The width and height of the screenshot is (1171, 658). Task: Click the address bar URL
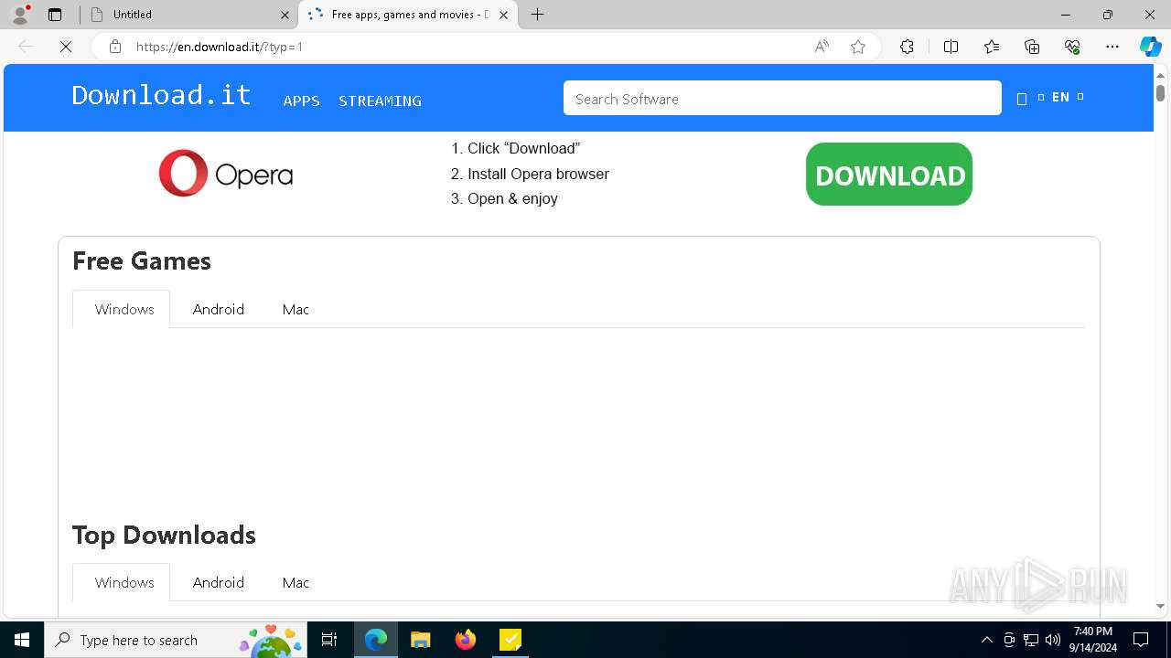pyautogui.click(x=220, y=47)
